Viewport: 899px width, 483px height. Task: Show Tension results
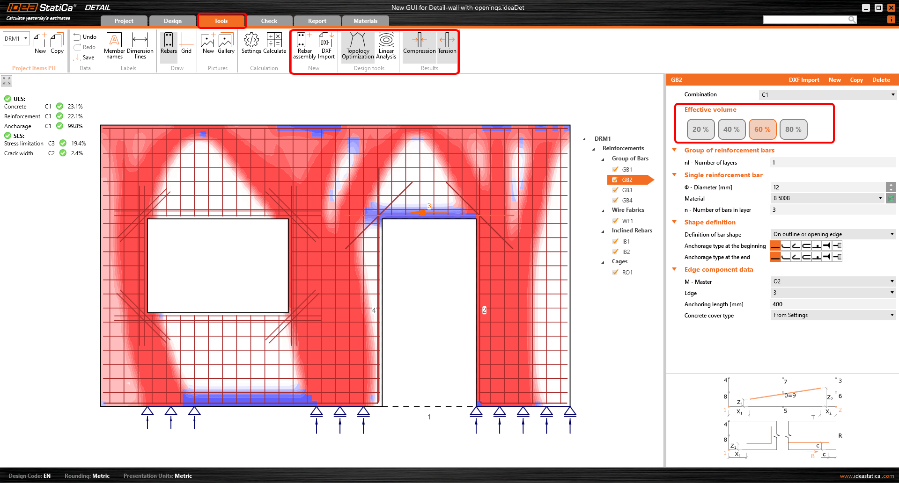tap(447, 44)
